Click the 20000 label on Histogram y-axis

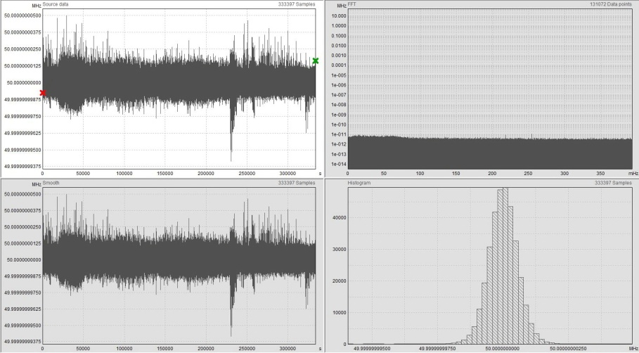tap(339, 281)
